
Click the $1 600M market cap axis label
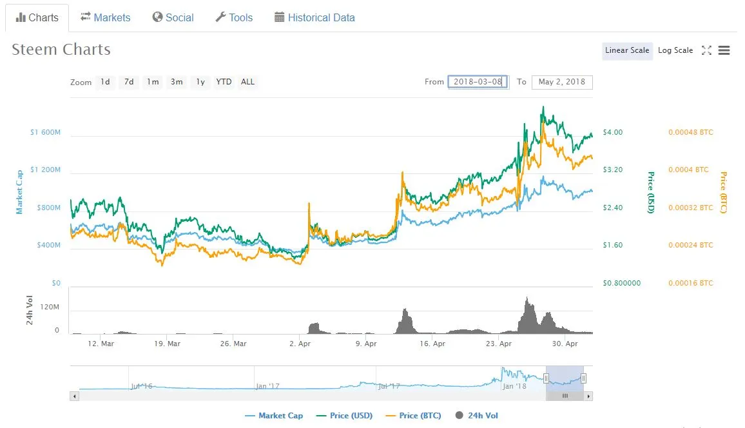pos(46,132)
